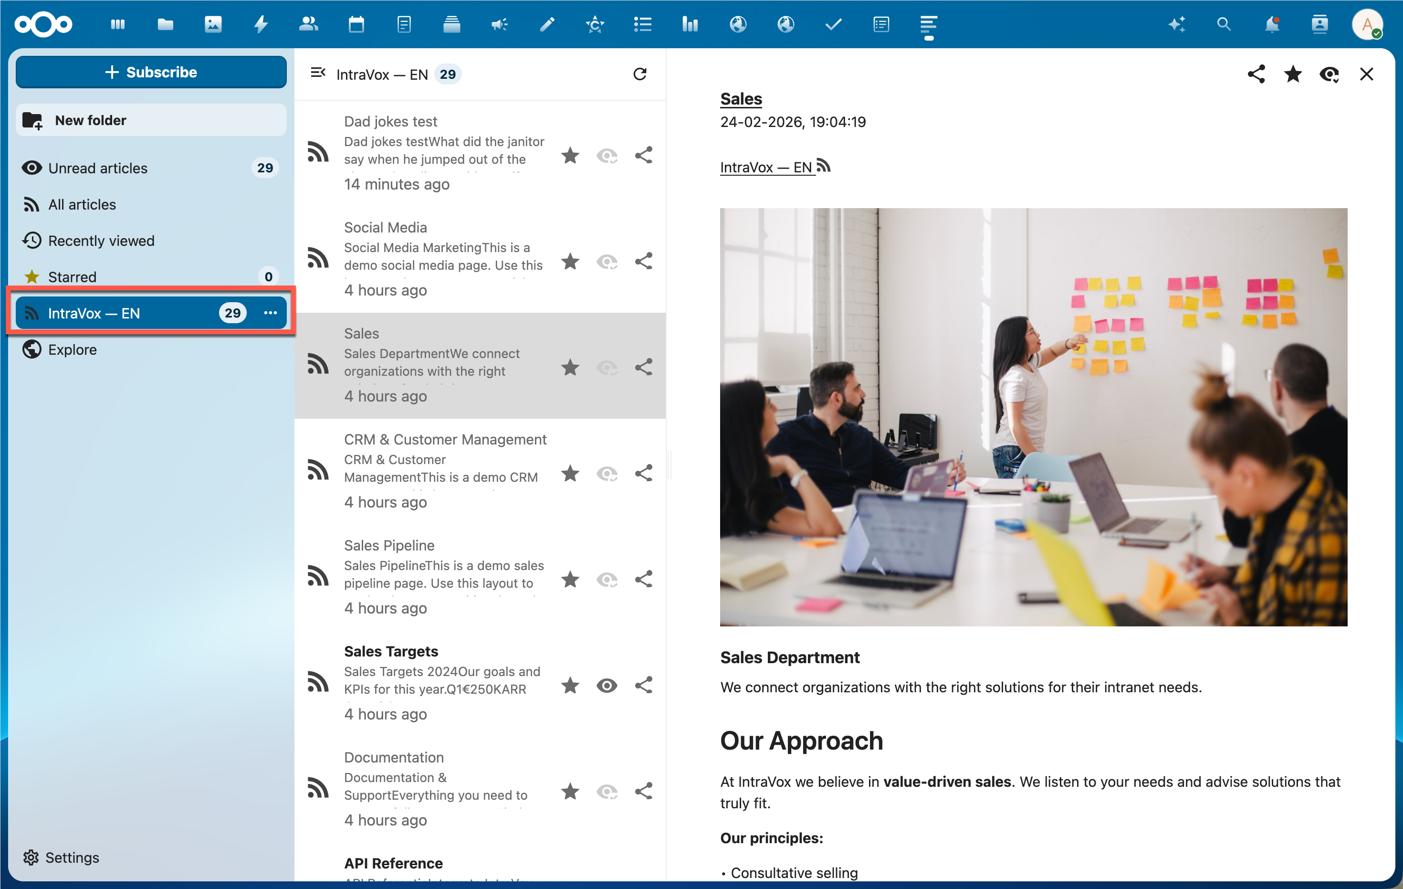1403x889 pixels.
Task: Open IntraVox — EN feed actions menu
Action: click(x=271, y=313)
